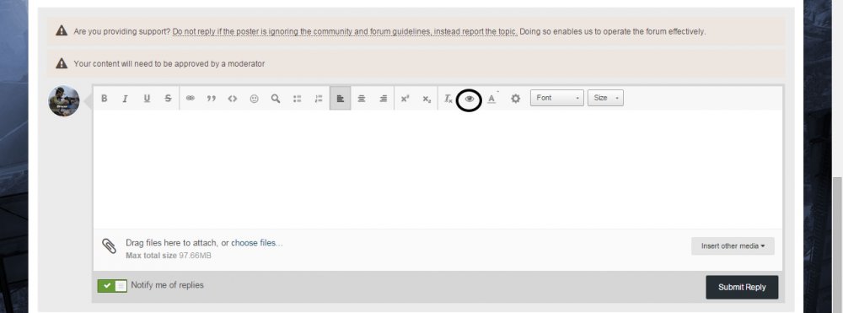Click the page vertical scrollbar thumb
Image resolution: width=843 pixels, height=313 pixels.
[x=838, y=245]
